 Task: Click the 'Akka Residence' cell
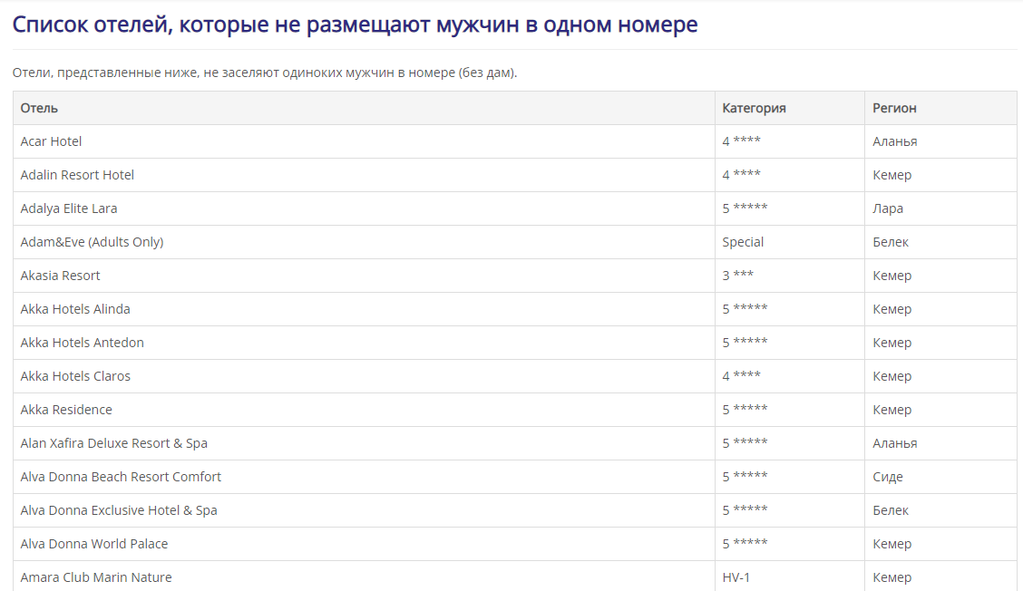click(364, 410)
